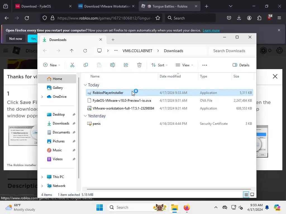Open the Sort dropdown menu

pos(159,65)
